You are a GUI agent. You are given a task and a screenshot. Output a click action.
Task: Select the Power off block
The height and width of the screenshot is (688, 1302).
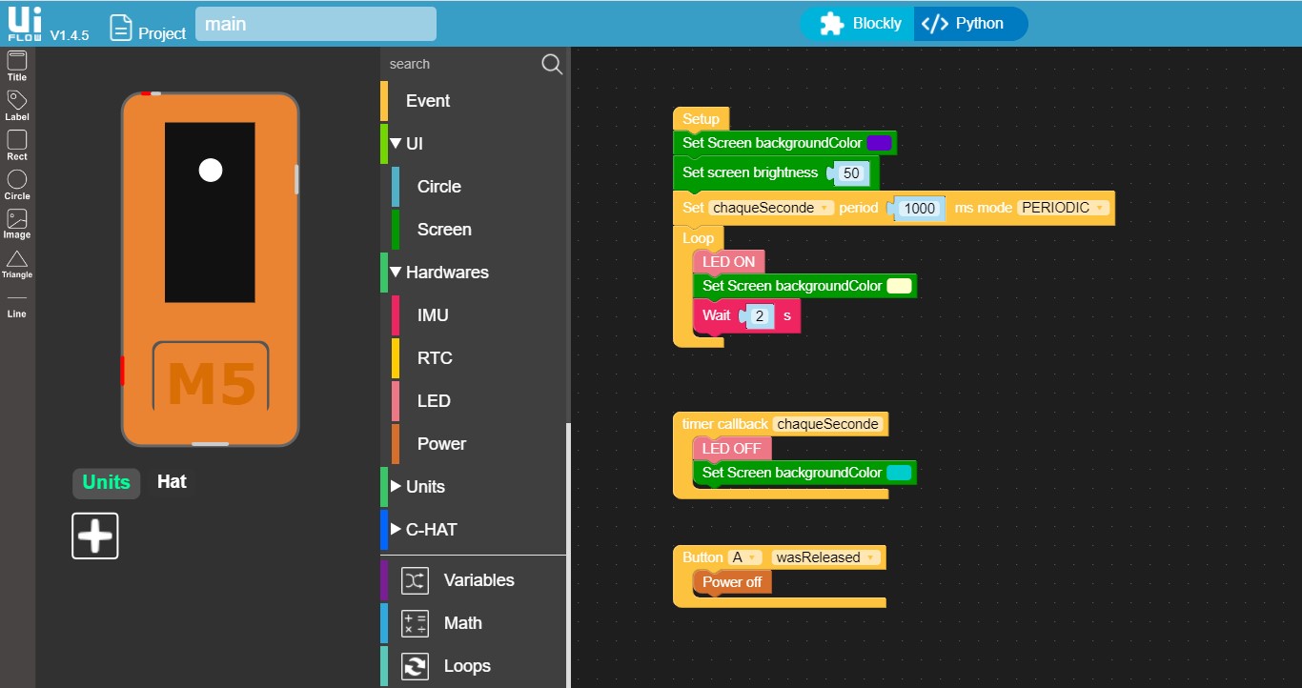[732, 582]
